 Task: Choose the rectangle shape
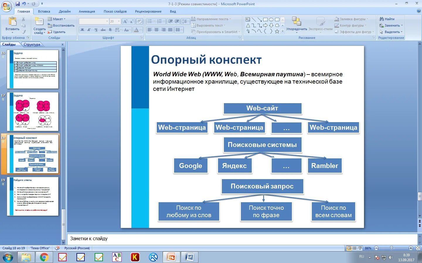(x=265, y=20)
